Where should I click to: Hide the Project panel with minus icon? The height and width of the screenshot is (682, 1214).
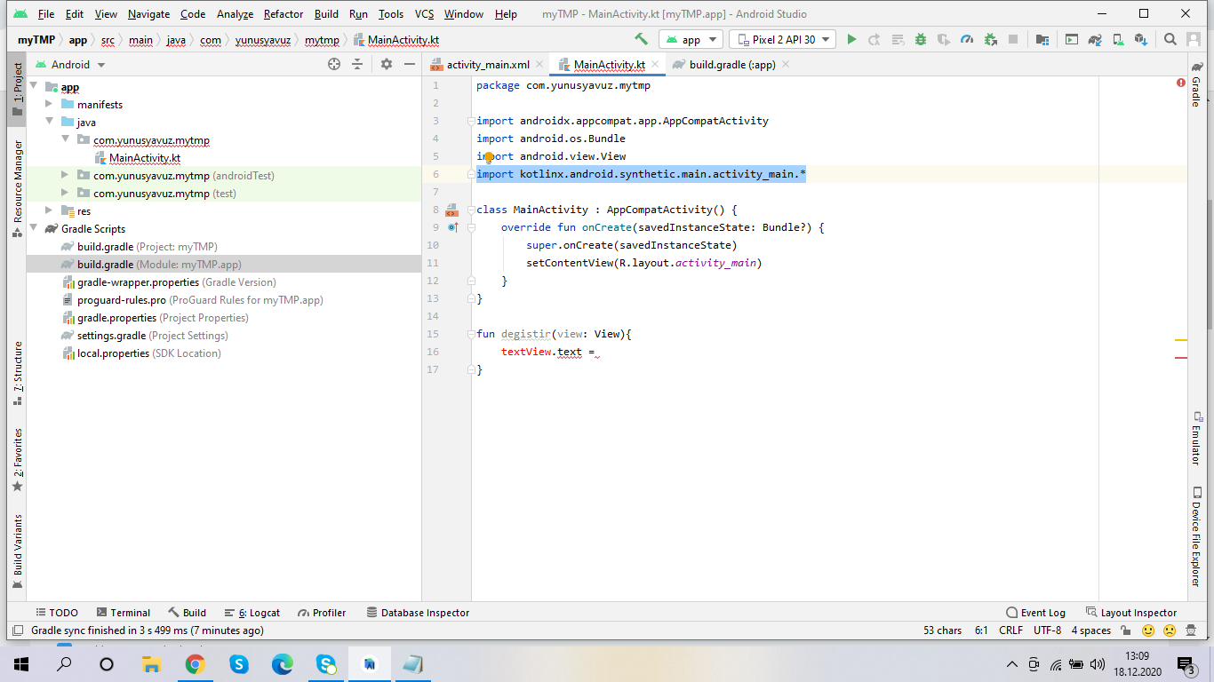coord(410,64)
